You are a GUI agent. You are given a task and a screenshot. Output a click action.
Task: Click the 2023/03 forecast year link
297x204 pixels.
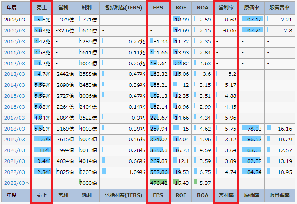14,183
